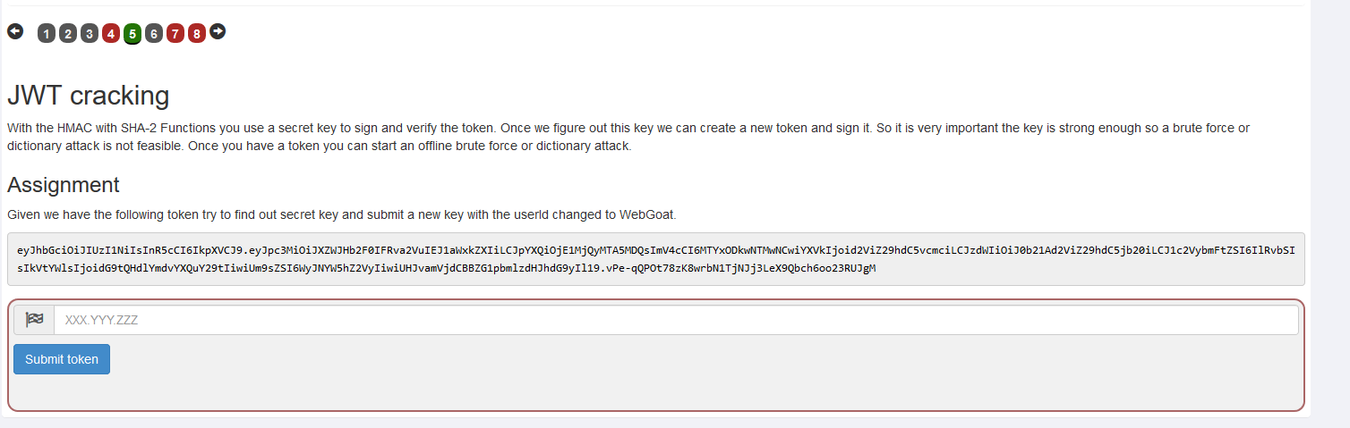The width and height of the screenshot is (1350, 428).
Task: Open lesson page 1
Action: pos(46,34)
